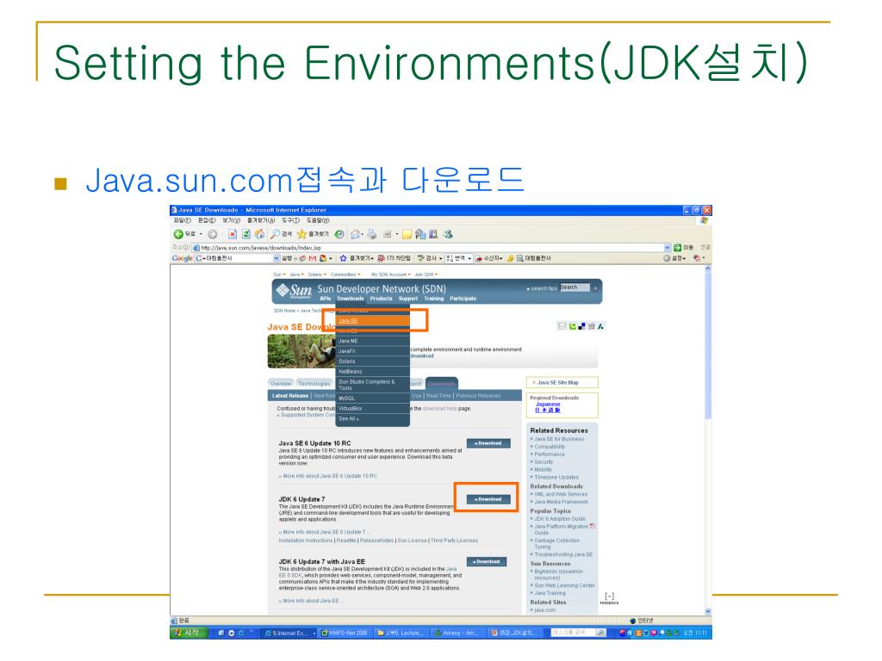
Task: Open the 파일(F) menu in Internet Explorer
Action: click(x=183, y=220)
